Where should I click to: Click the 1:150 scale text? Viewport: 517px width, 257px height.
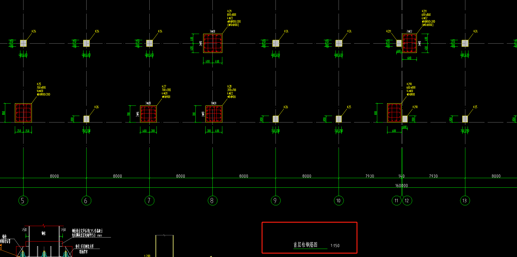click(x=335, y=246)
